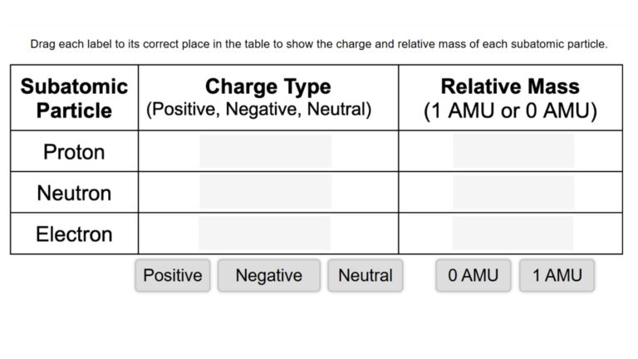Click the Charge Type header title
The width and height of the screenshot is (638, 359).
pyautogui.click(x=267, y=86)
